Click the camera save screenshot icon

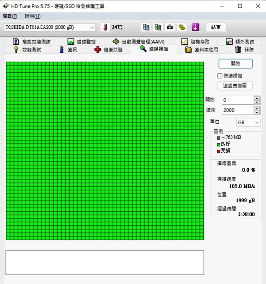[170, 27]
